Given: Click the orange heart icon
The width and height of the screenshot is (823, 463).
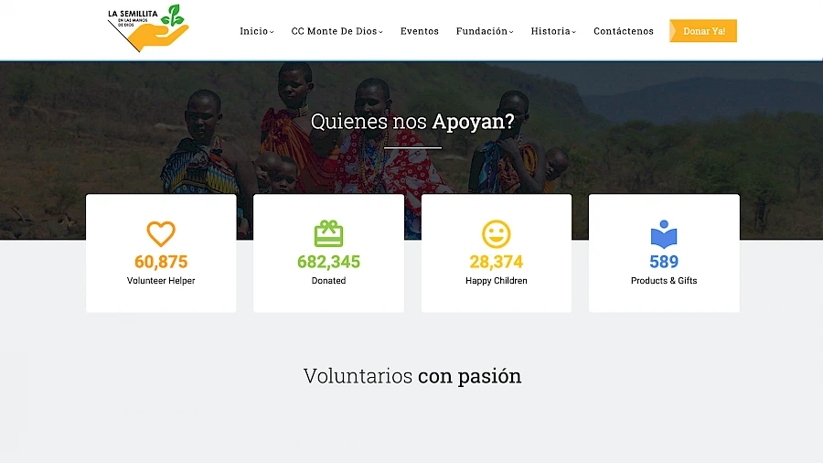Looking at the screenshot, I should point(161,233).
